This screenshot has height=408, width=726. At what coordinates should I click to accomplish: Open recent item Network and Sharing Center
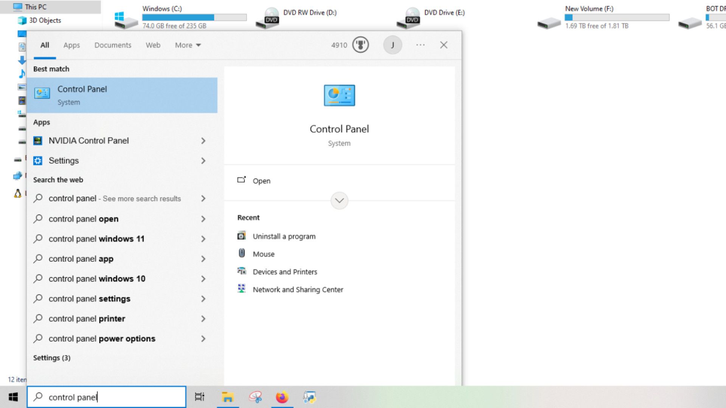tap(298, 289)
